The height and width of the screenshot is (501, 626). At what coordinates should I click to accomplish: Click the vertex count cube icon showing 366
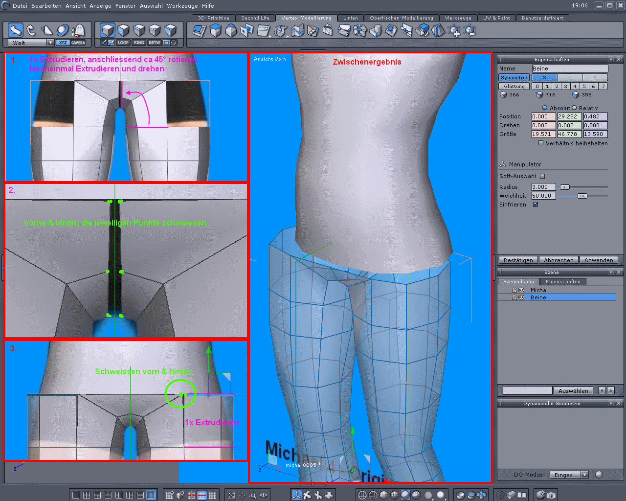point(503,95)
